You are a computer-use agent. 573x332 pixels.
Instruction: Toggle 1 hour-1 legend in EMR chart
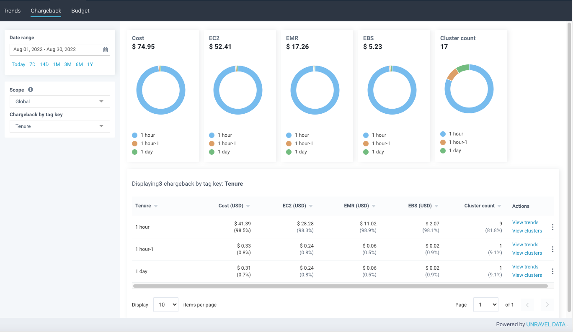click(299, 143)
